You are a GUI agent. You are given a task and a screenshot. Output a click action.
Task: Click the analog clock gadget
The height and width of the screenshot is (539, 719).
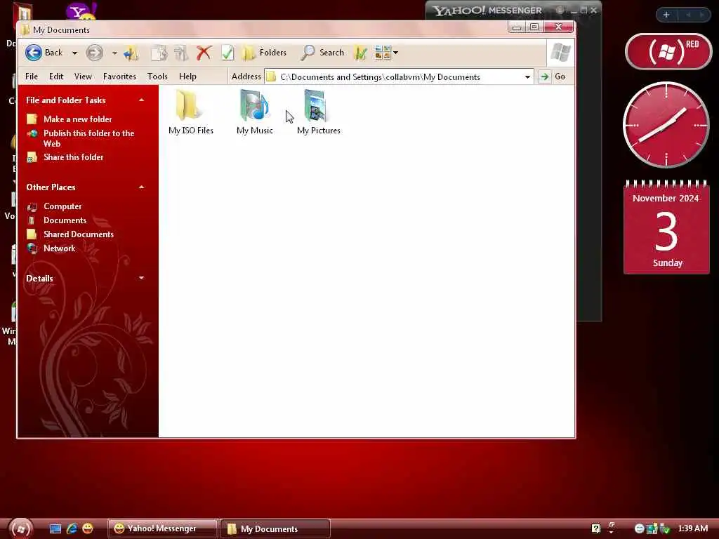click(x=666, y=125)
